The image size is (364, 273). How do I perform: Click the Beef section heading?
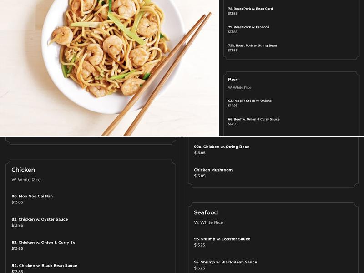click(x=233, y=80)
